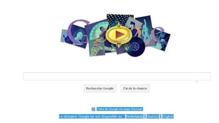Viewport: 219px width, 123px height.
Task: Focus the Google search text box
Action: [117, 76]
